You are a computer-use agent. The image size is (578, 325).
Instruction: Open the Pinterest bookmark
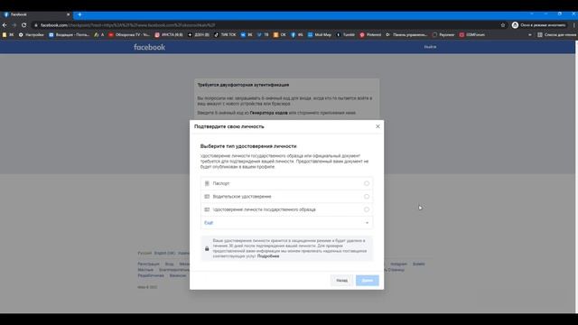[370, 34]
